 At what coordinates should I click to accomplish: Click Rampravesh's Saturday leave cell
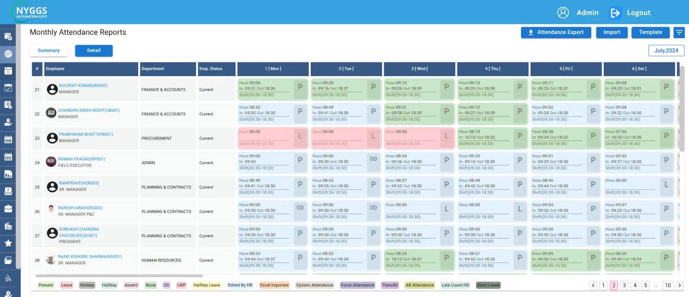coord(639,187)
